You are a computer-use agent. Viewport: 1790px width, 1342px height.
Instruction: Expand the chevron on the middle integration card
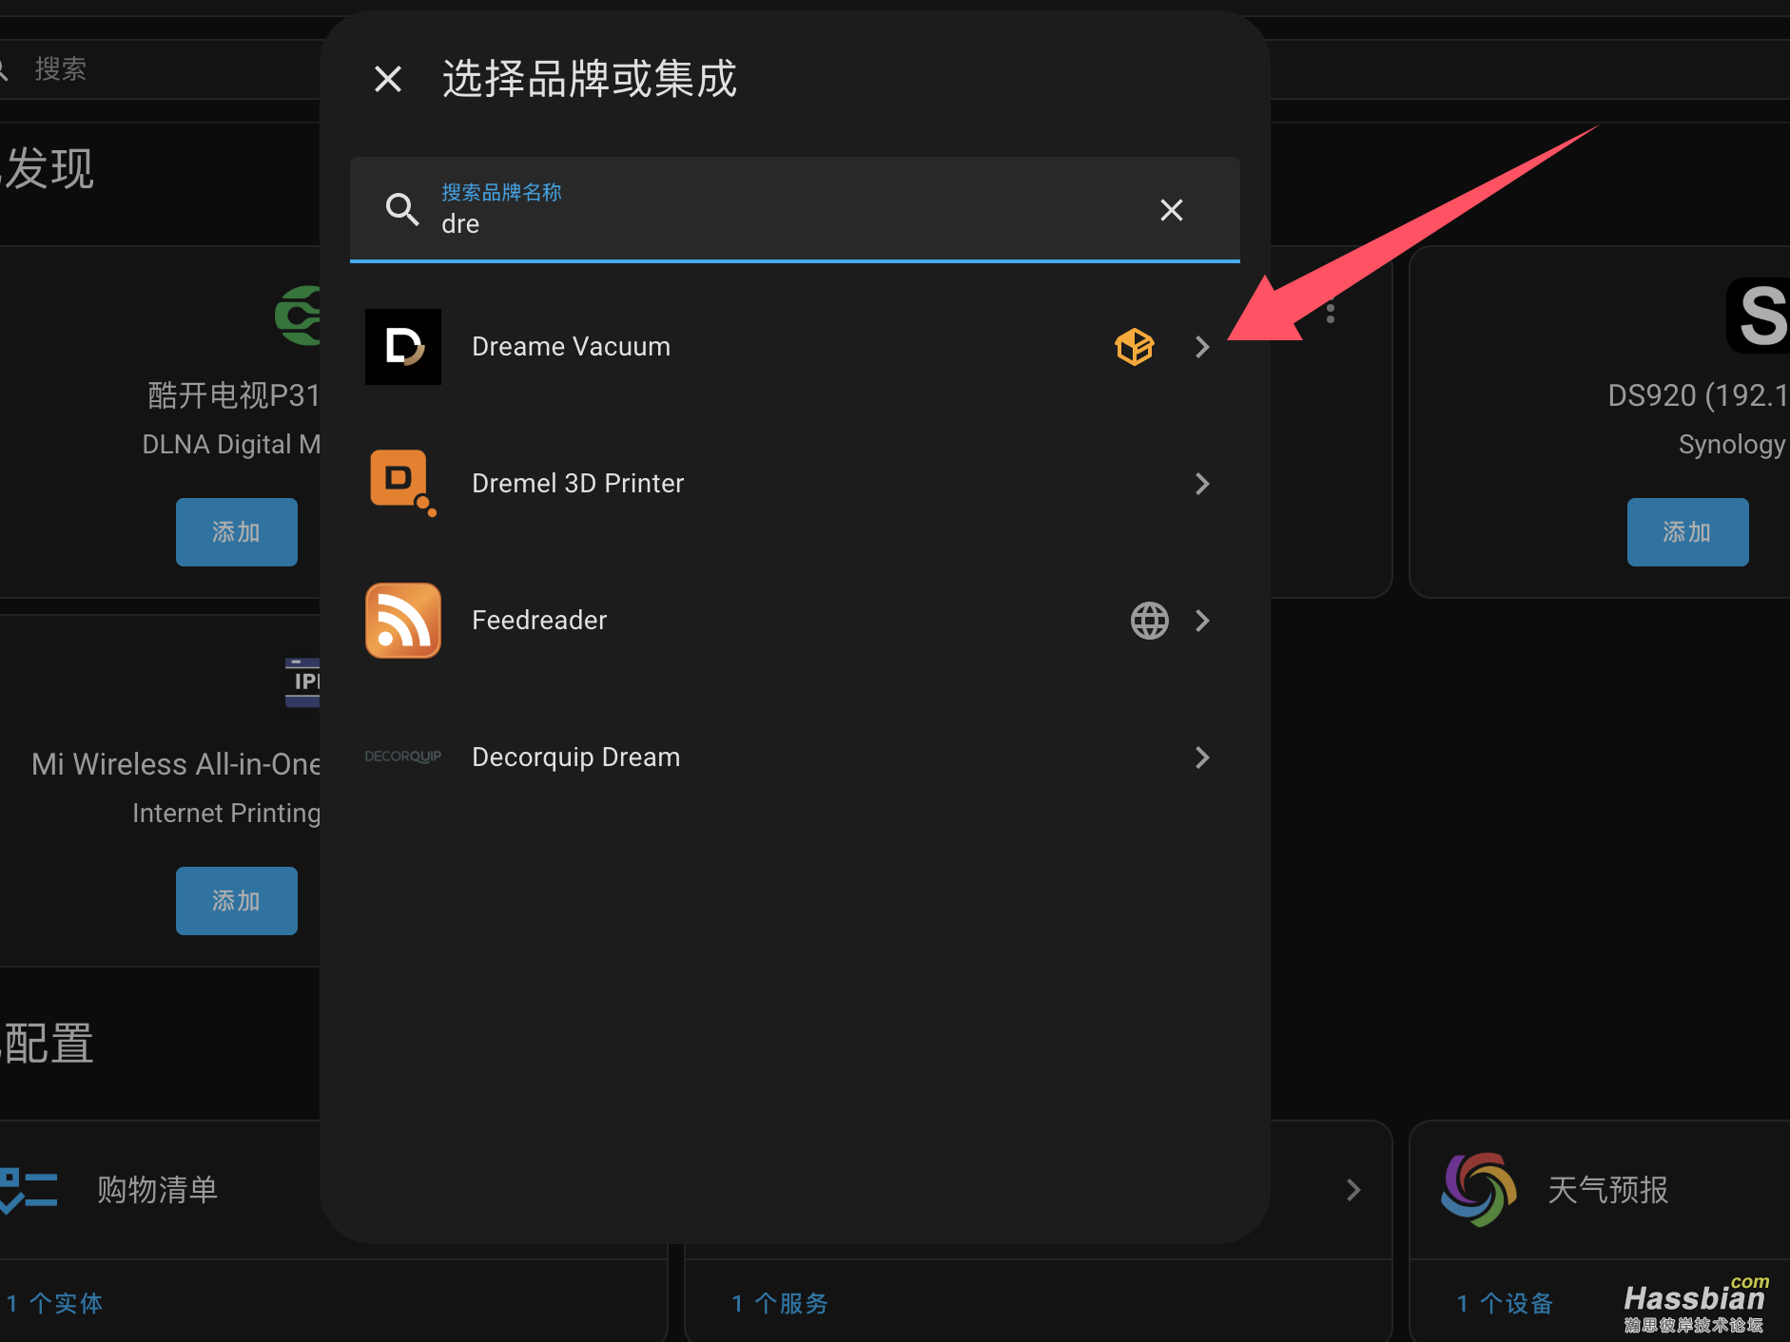tap(1353, 1190)
